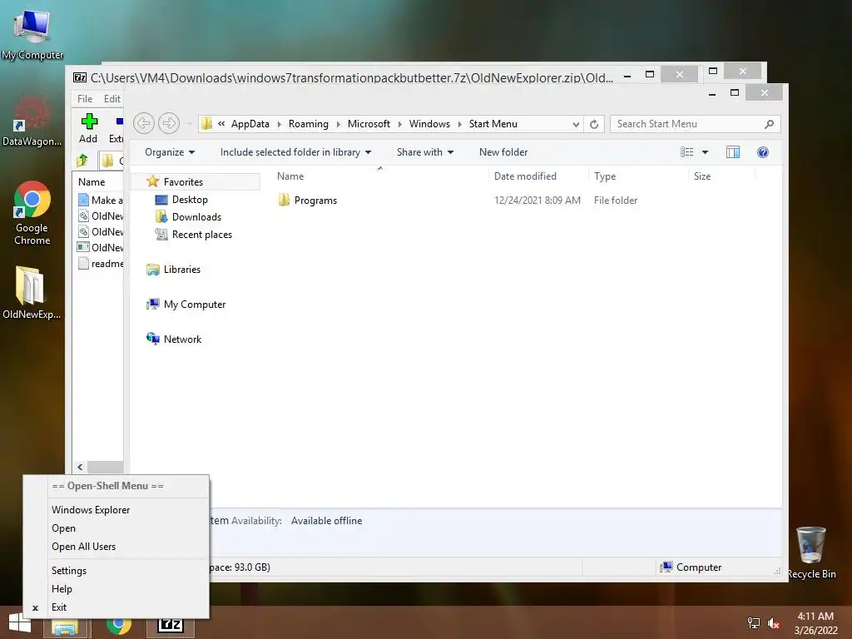Open 7-Zip File menu
The height and width of the screenshot is (639, 852).
[85, 99]
